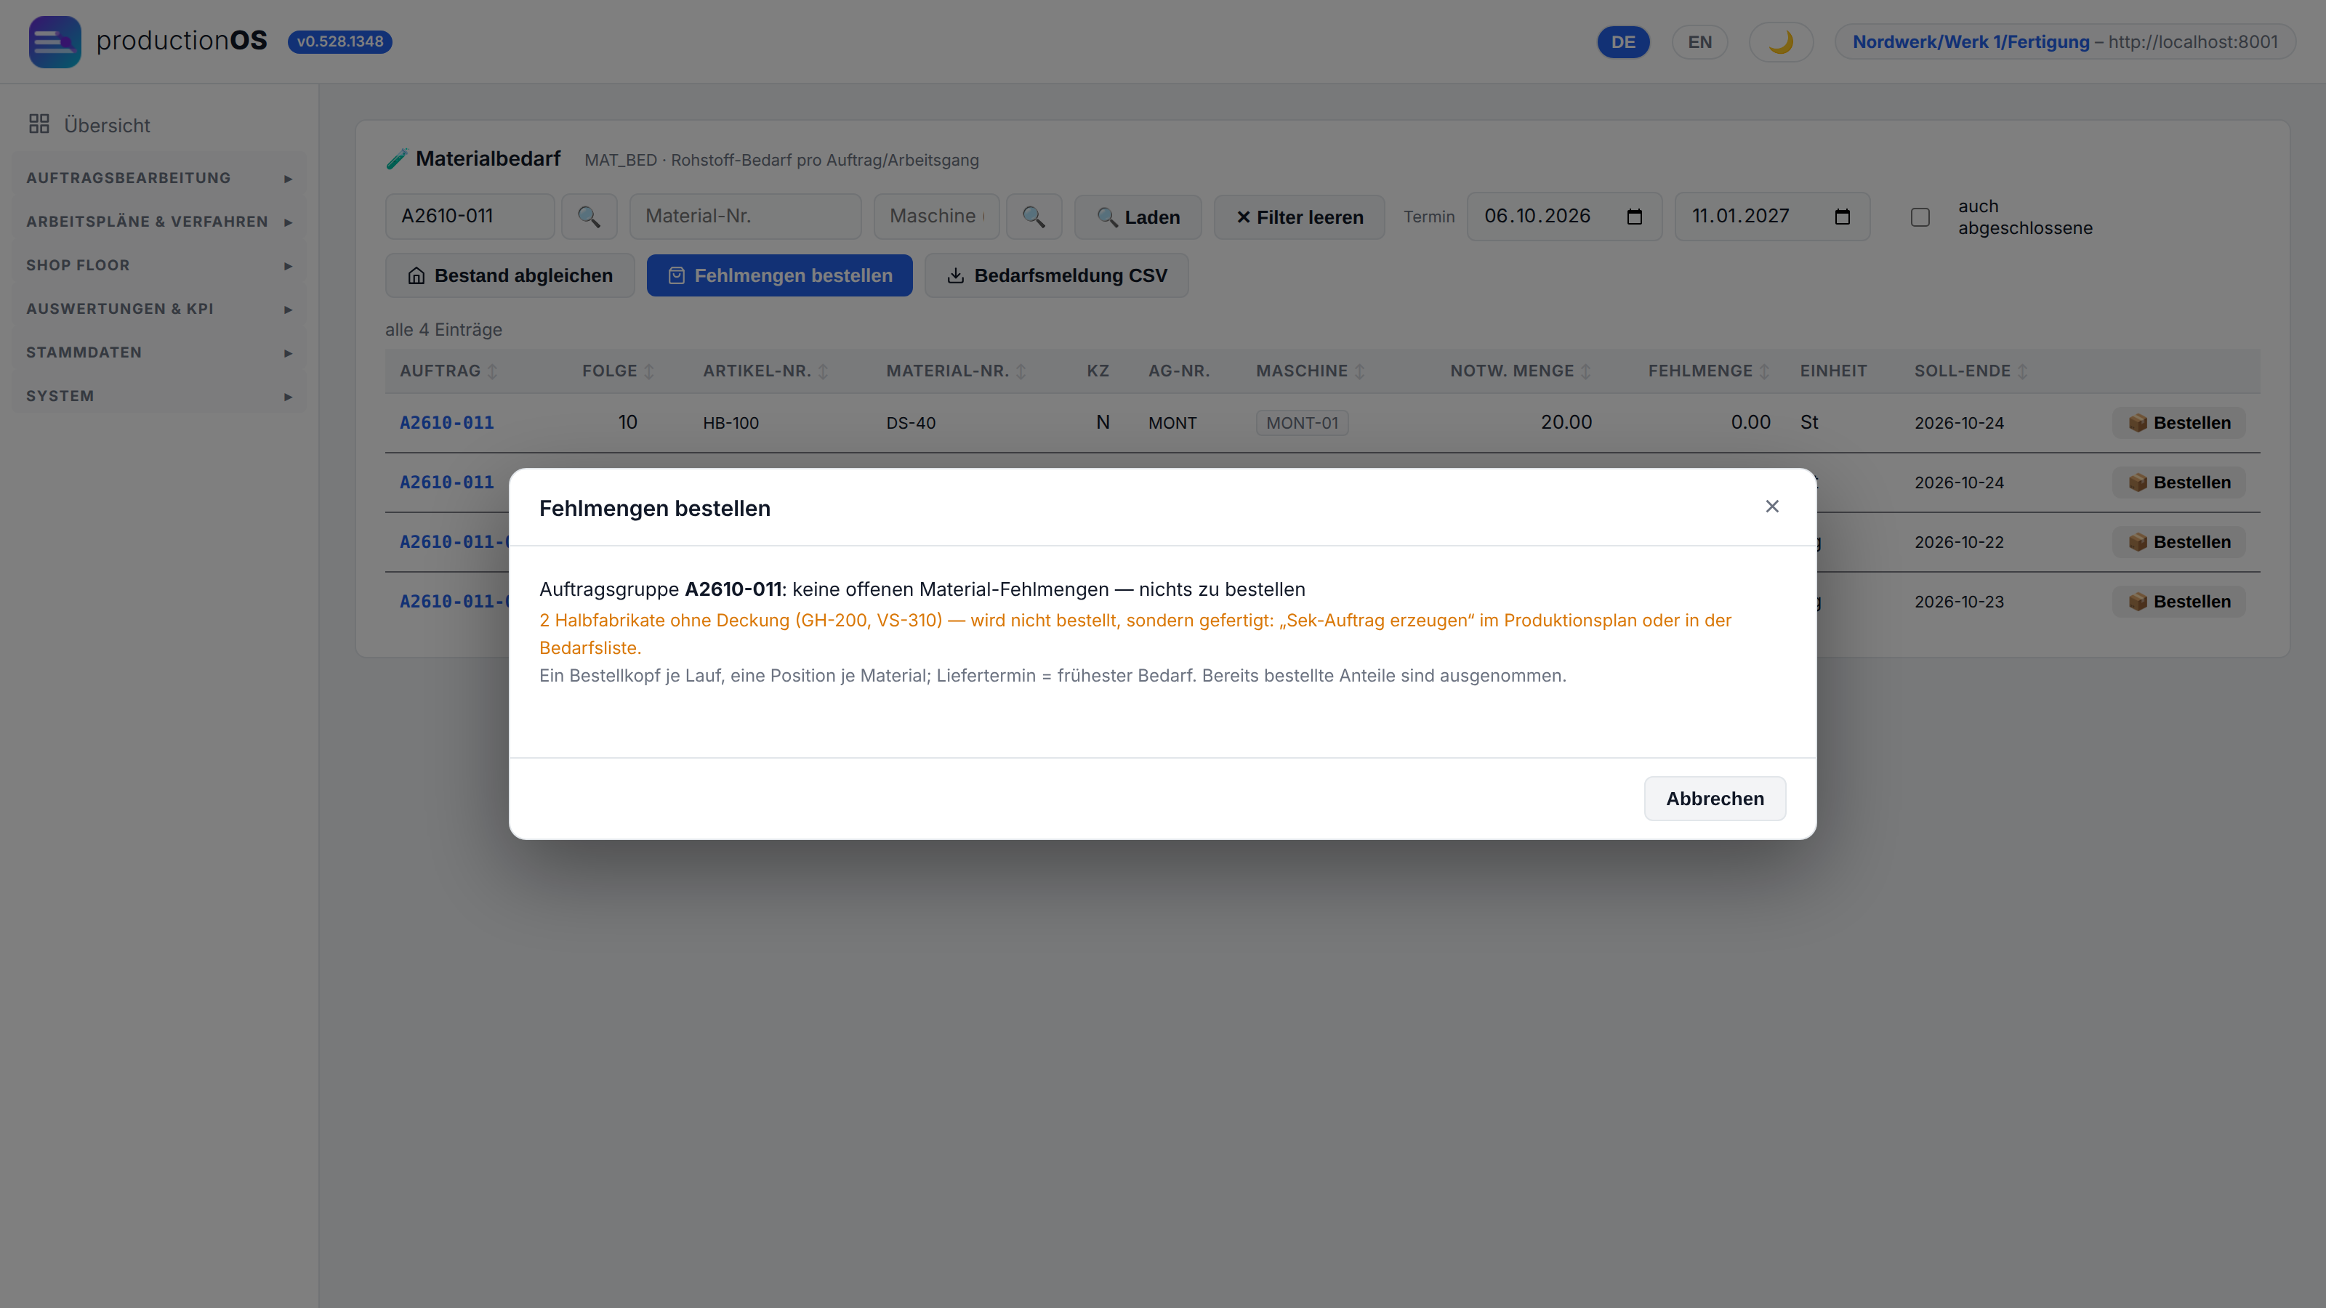Image resolution: width=2326 pixels, height=1308 pixels.
Task: Sort by Artikel-Nr. column
Action: pos(765,371)
